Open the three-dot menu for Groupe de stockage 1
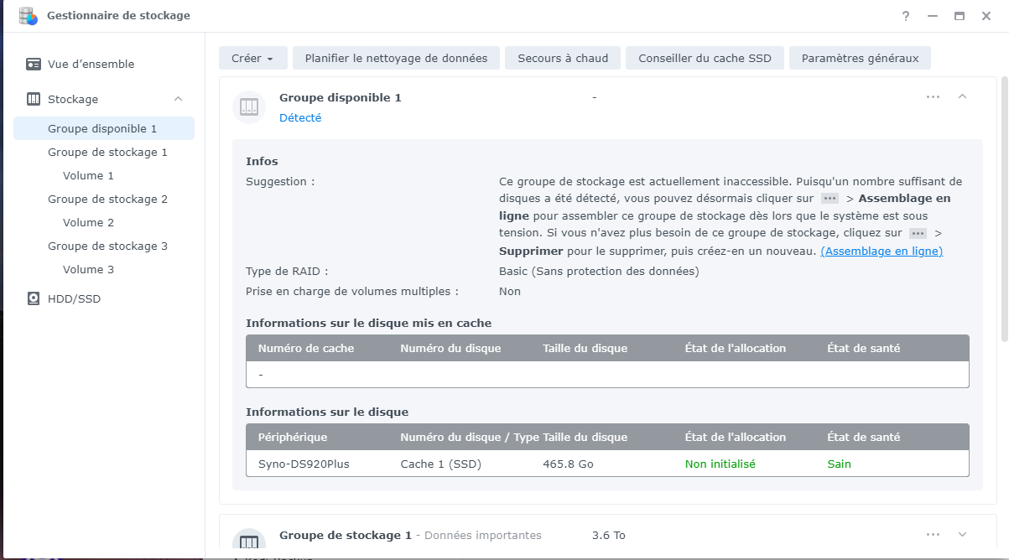This screenshot has width=1009, height=560. click(x=933, y=535)
